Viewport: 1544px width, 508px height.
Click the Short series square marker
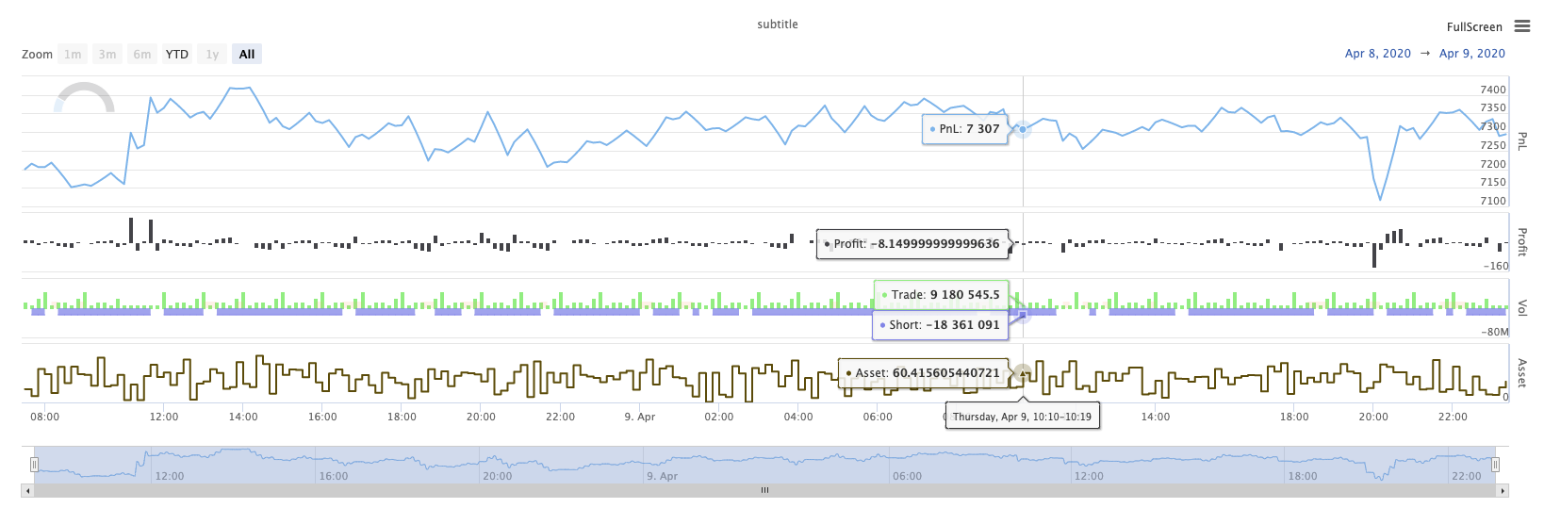tap(1023, 315)
